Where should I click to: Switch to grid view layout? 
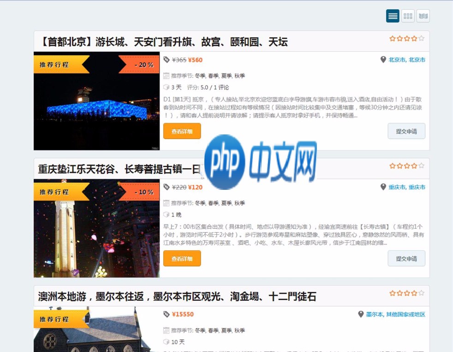point(408,16)
